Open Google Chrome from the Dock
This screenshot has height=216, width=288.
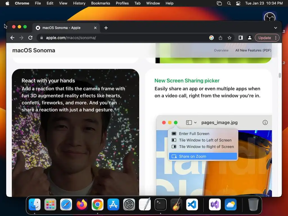(x=98, y=204)
